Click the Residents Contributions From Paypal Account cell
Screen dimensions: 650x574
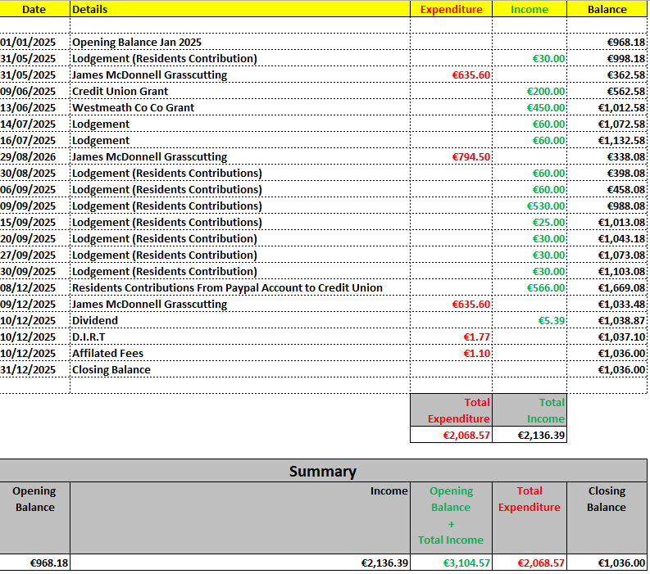click(x=227, y=287)
